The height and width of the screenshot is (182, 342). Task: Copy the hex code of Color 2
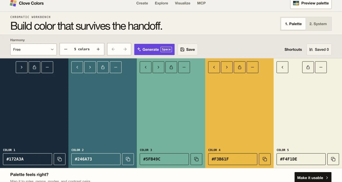pos(128,159)
